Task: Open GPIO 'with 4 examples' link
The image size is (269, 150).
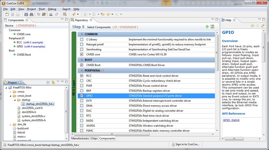Action: click(x=35, y=46)
